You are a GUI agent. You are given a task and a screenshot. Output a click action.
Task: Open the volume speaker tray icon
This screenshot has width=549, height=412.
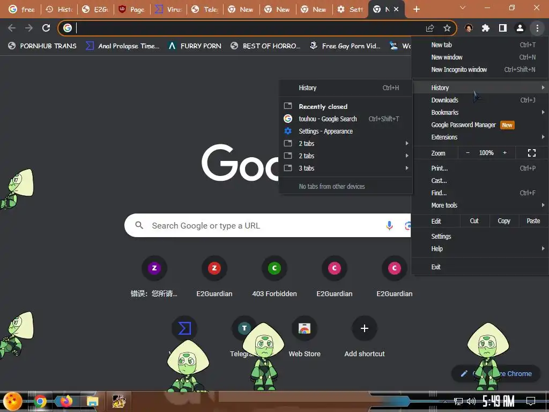point(471,401)
